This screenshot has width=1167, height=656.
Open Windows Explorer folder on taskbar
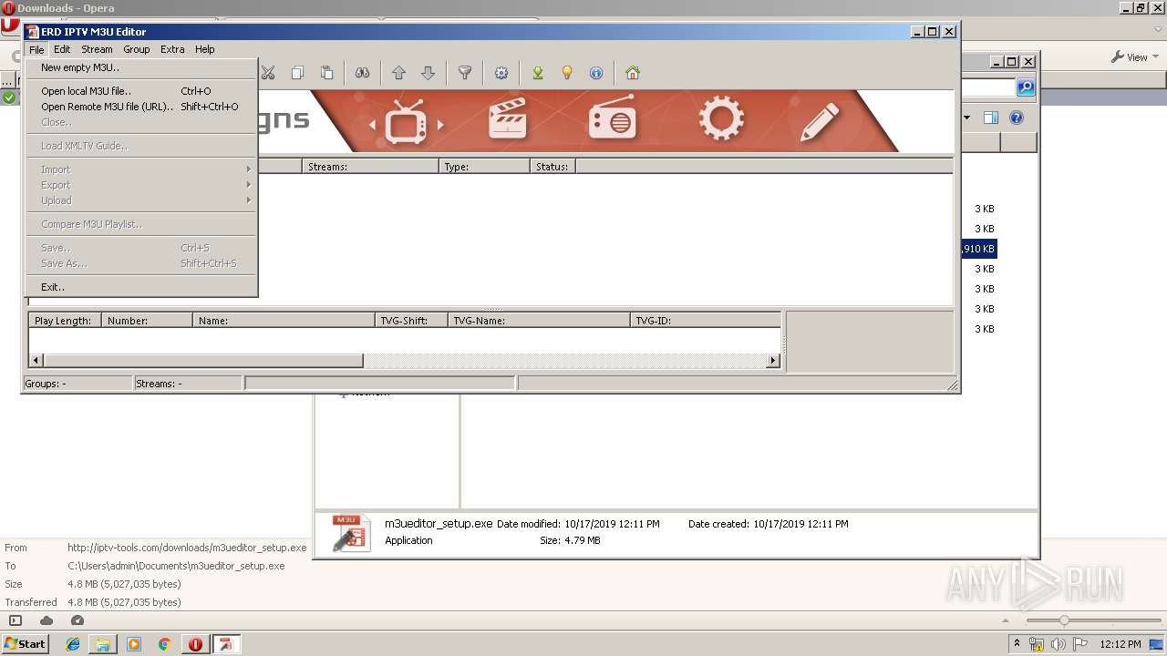(x=103, y=644)
